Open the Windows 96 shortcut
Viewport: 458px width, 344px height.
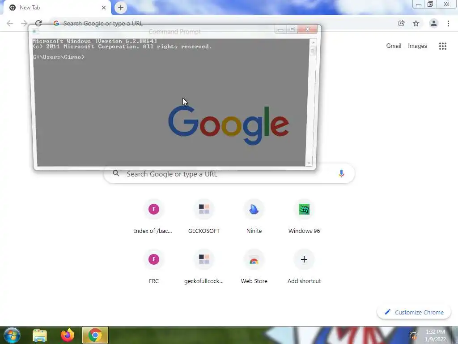coord(304,217)
